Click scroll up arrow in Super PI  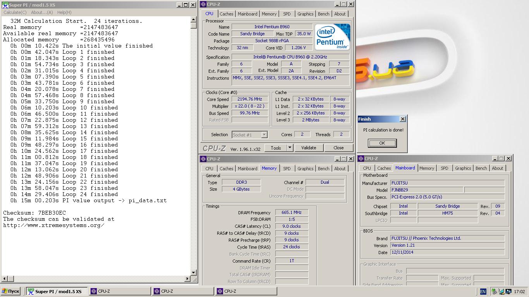[194, 20]
